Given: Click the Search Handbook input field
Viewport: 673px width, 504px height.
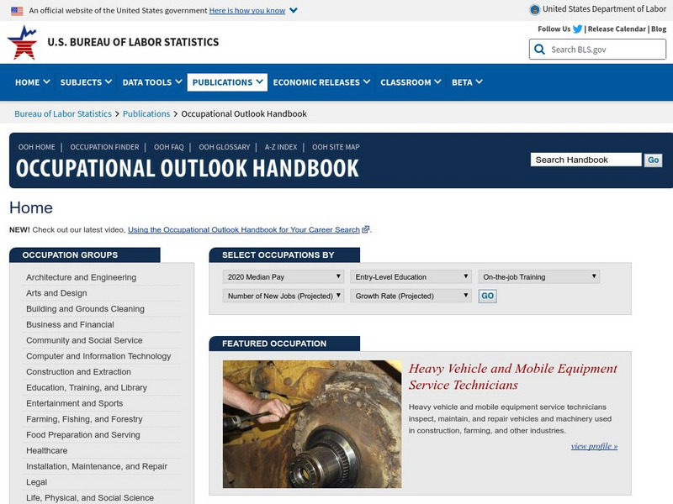Looking at the screenshot, I should click(586, 160).
